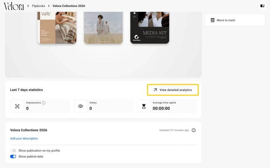270x168 pixels.
Task: Click the Add your description link
Action: pyautogui.click(x=24, y=138)
